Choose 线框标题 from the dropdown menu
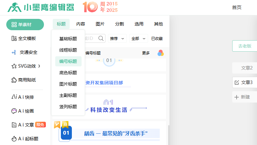257x145 pixels. [x=68, y=50]
